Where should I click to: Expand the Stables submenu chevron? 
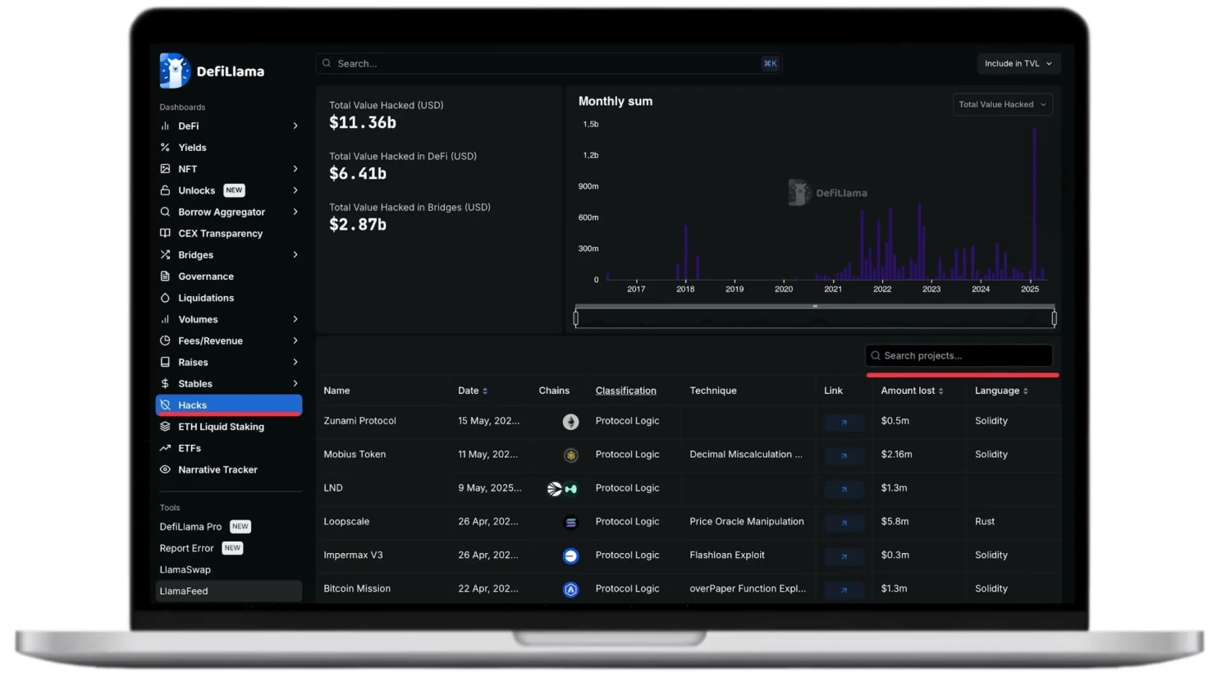[295, 384]
